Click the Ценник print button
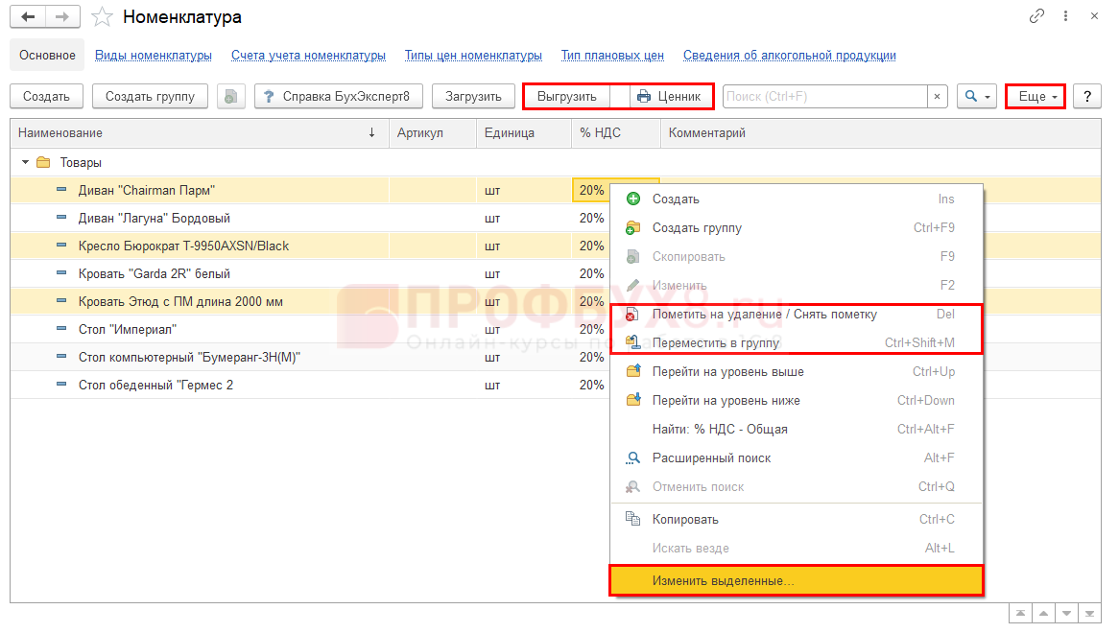The width and height of the screenshot is (1119, 633). point(671,96)
